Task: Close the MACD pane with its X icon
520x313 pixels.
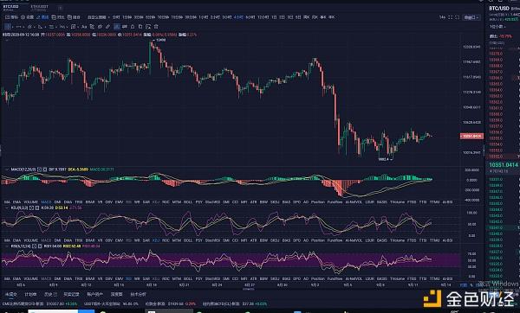Action: click(45, 169)
